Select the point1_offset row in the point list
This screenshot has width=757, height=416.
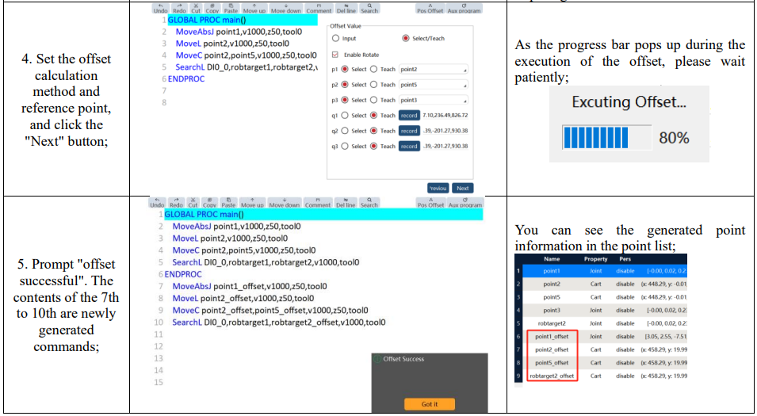(x=601, y=337)
